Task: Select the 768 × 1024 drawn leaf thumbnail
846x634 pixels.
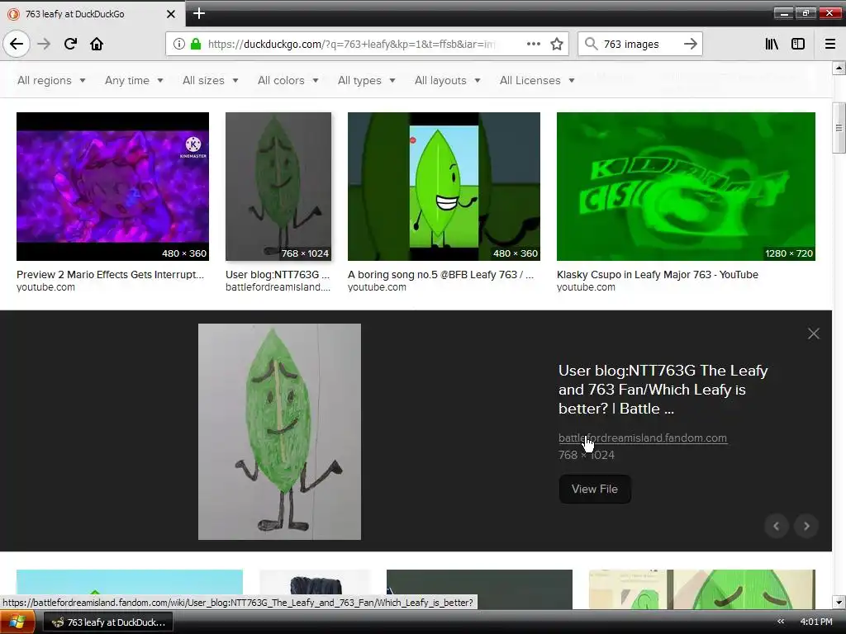Action: click(278, 187)
